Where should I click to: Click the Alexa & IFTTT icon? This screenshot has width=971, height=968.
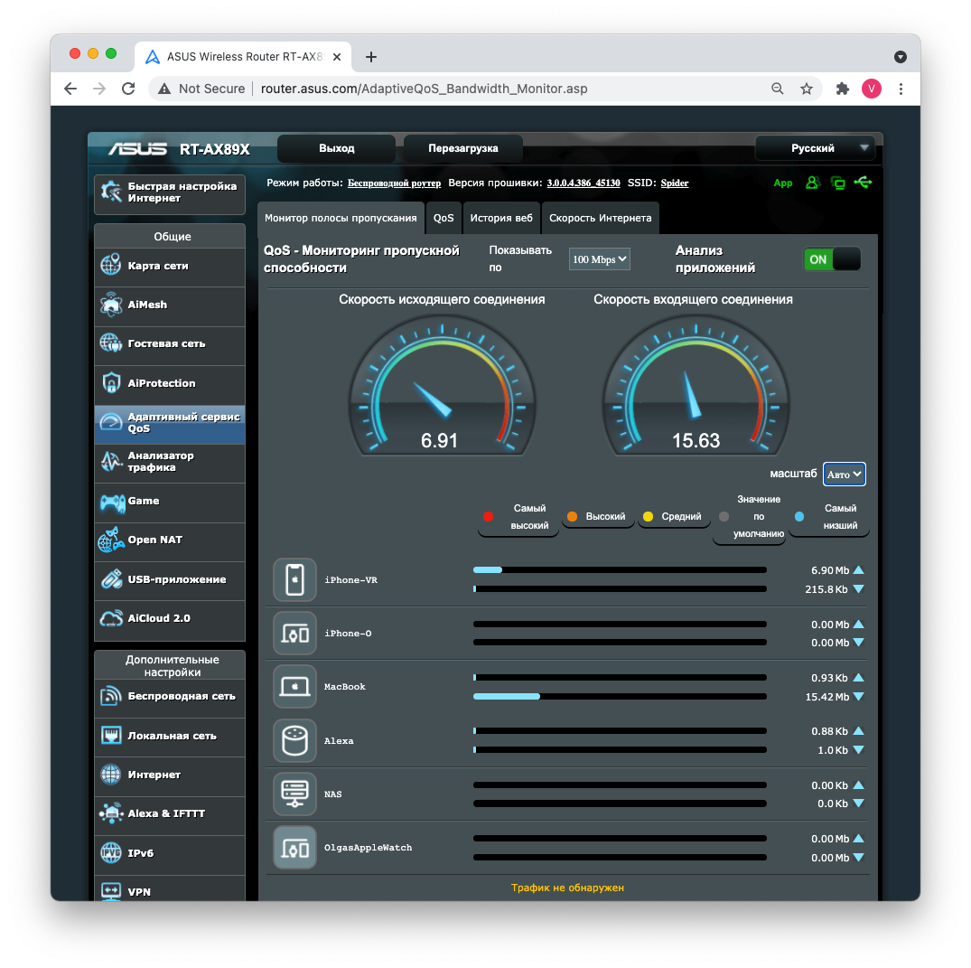pos(111,813)
